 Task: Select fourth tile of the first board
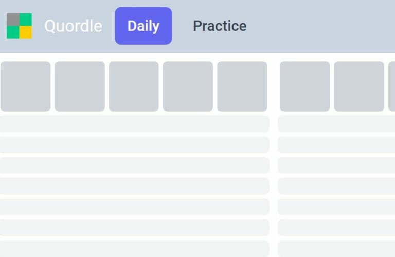(188, 86)
